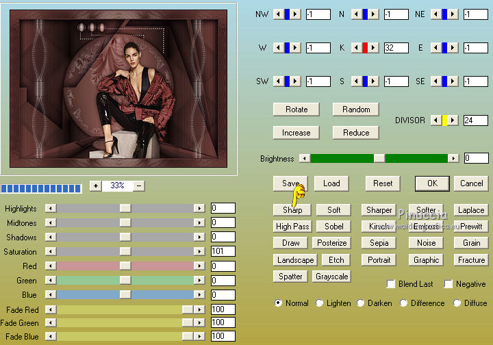Decrease N value with left arrow

[x=356, y=14]
